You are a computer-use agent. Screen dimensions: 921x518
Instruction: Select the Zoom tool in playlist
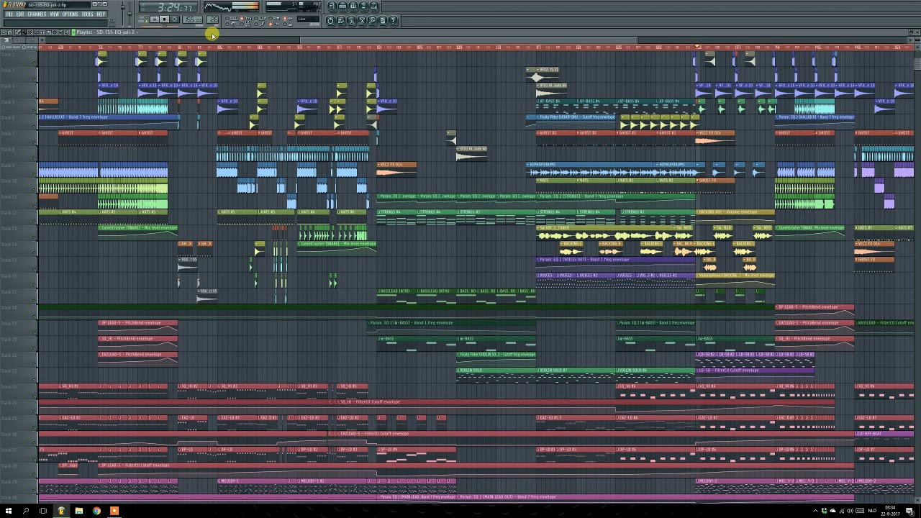tap(60, 32)
